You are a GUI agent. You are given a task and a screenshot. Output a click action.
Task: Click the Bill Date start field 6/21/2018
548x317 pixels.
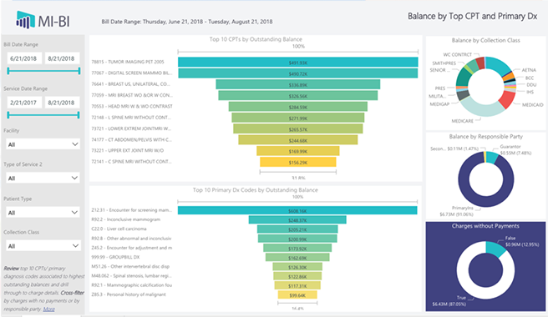coord(24,58)
